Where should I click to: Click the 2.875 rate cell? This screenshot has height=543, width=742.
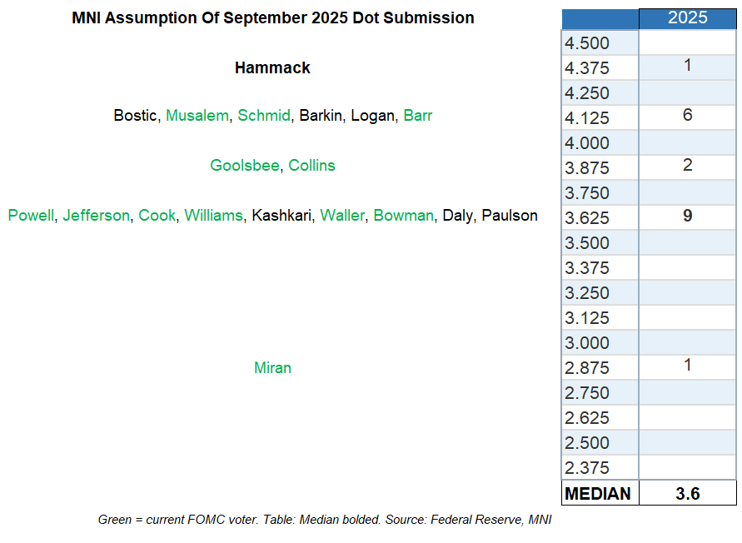(587, 368)
